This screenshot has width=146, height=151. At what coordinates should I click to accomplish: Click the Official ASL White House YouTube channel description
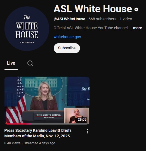pos(91,28)
